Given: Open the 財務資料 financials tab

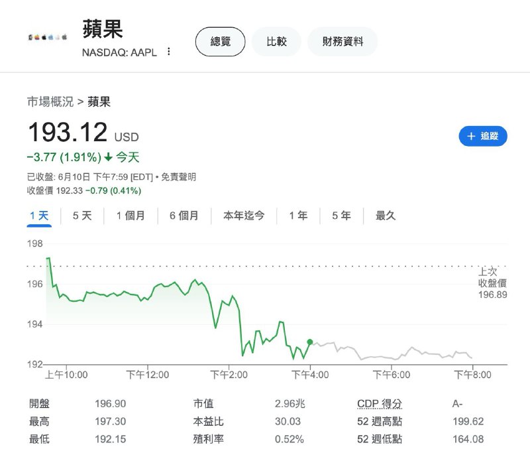Looking at the screenshot, I should pos(343,42).
